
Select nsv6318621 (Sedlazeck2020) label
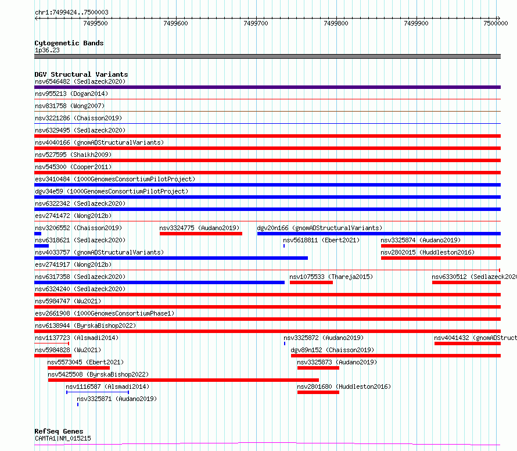tap(80, 240)
